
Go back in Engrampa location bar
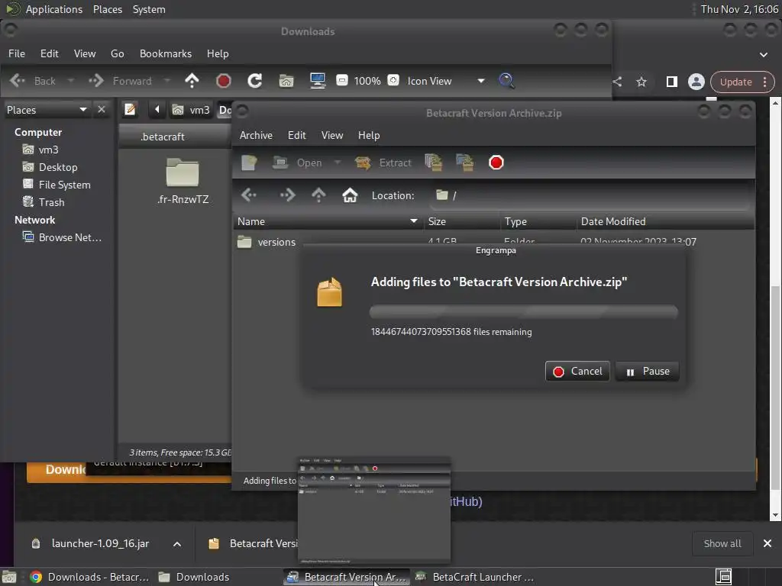[x=250, y=195]
